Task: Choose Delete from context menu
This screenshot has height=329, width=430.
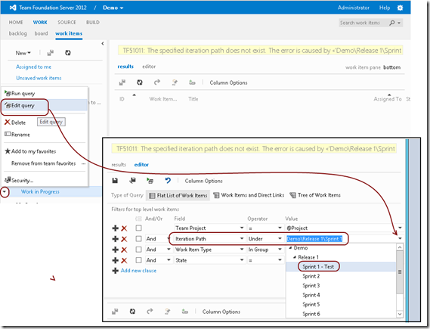Action: coord(15,123)
